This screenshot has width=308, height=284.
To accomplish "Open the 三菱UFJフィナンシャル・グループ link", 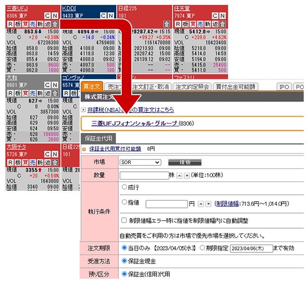I will pos(135,124).
